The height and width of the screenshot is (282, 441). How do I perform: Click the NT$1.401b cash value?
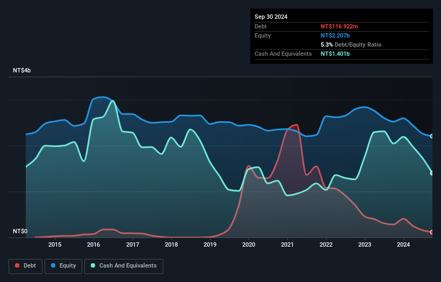[x=335, y=54]
